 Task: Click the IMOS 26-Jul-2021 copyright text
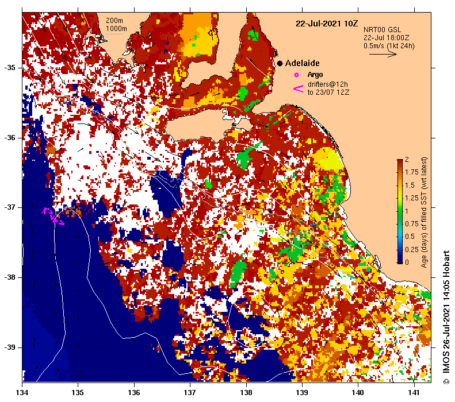446,318
